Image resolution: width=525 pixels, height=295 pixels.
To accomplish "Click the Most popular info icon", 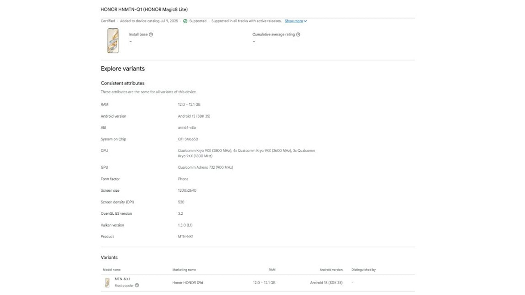I will click(137, 286).
